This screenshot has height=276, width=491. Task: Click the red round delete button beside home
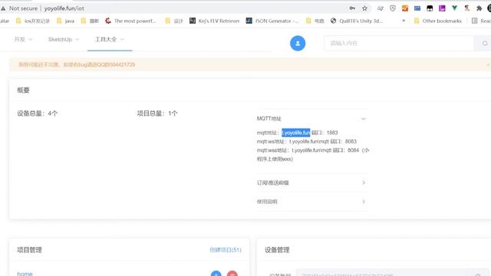232,274
